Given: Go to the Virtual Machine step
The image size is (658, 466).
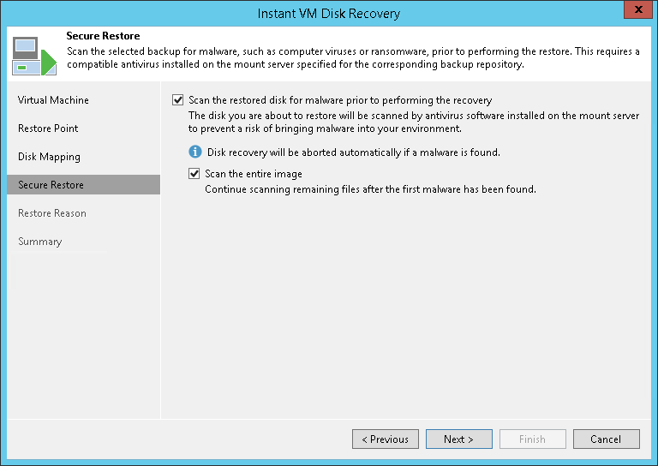Looking at the screenshot, I should (53, 100).
